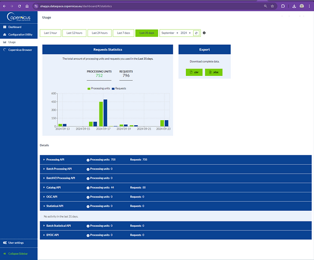Click the Catalog API processing units icon
The image size is (314, 260).
coord(88,187)
